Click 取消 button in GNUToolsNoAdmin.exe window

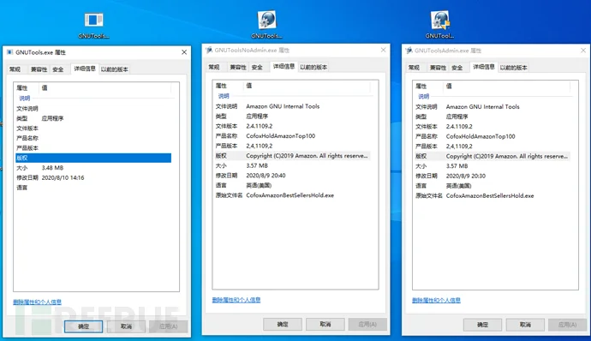tap(325, 324)
